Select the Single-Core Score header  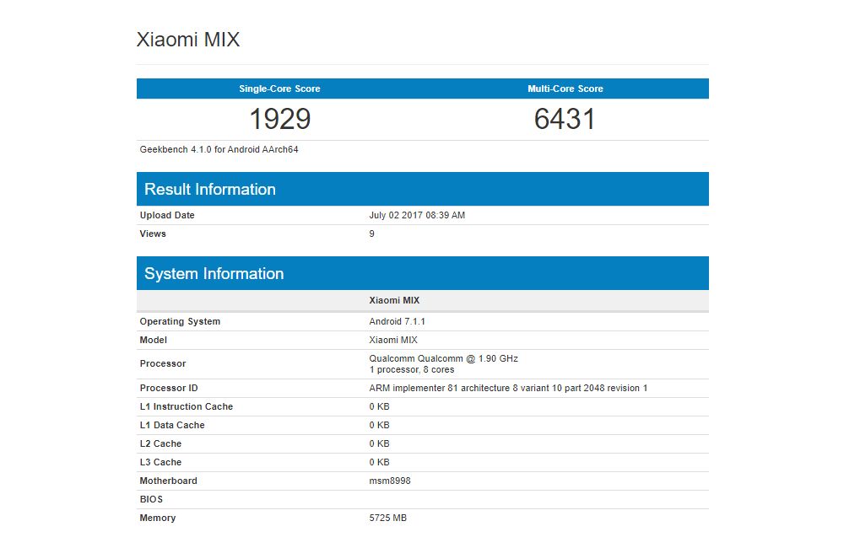pos(279,88)
